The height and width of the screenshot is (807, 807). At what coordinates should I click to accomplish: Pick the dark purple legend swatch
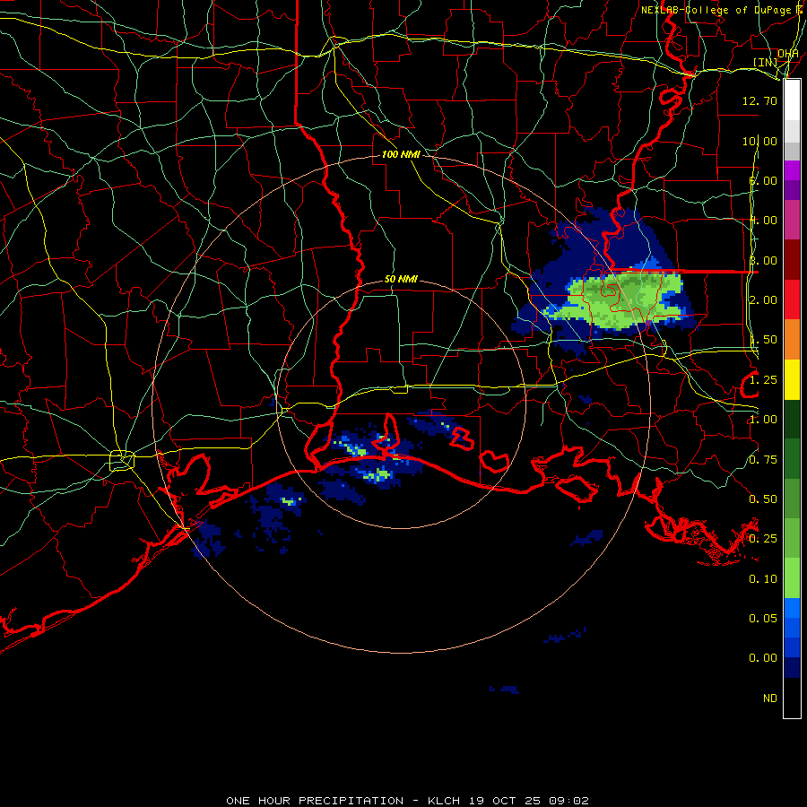[x=792, y=190]
